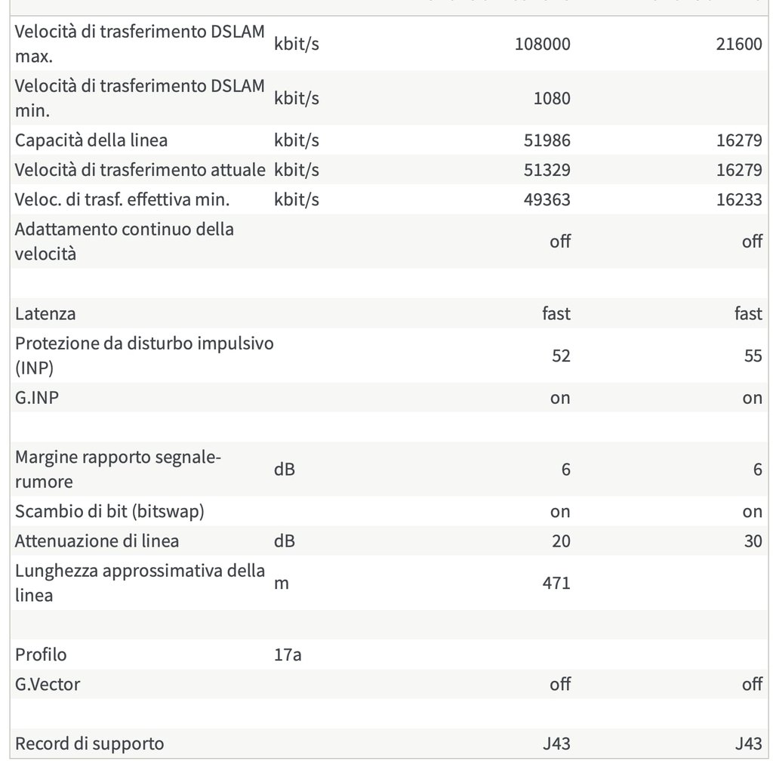Select the "Adattamento continuo della velocità" label
The width and height of the screenshot is (773, 761).
coord(125,241)
